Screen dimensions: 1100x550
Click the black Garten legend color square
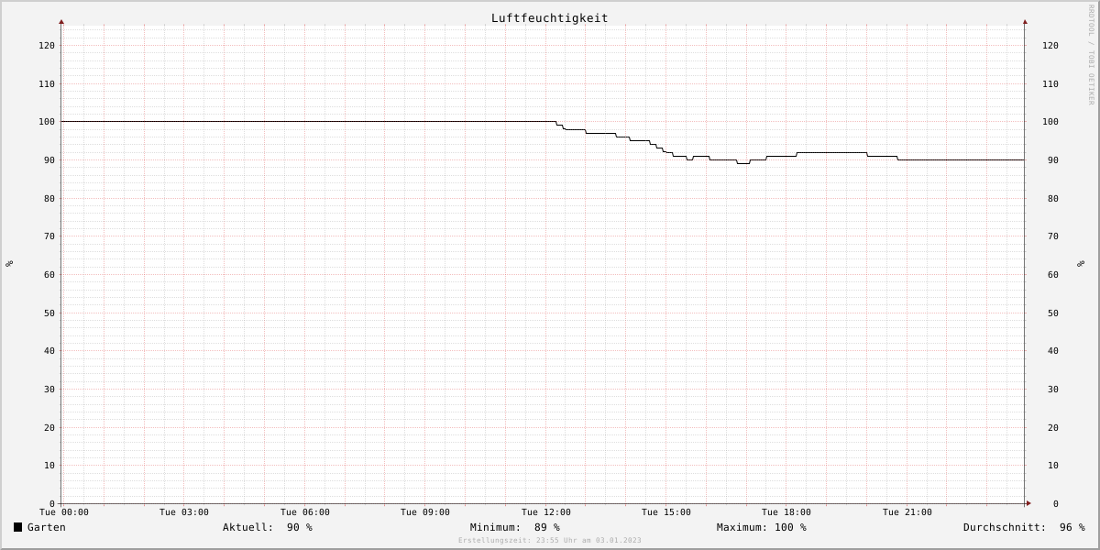[17, 527]
